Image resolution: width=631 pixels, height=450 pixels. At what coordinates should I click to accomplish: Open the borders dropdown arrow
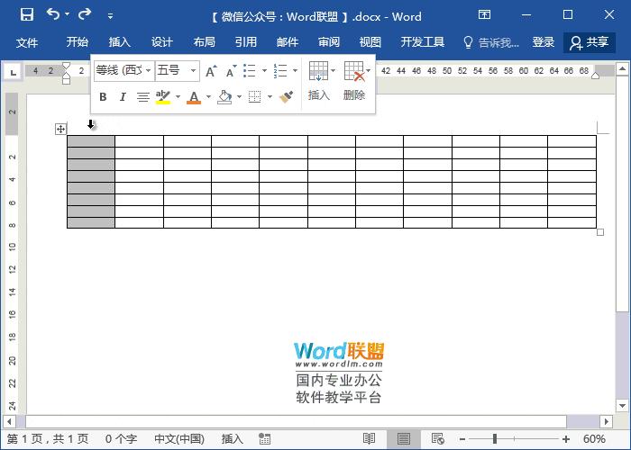click(x=270, y=97)
